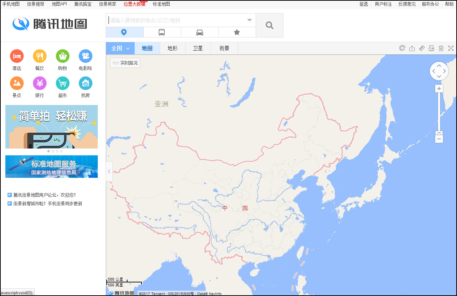The width and height of the screenshot is (457, 296).
Task: Open the 街景新增城市啦 news link
Action: pos(48,204)
